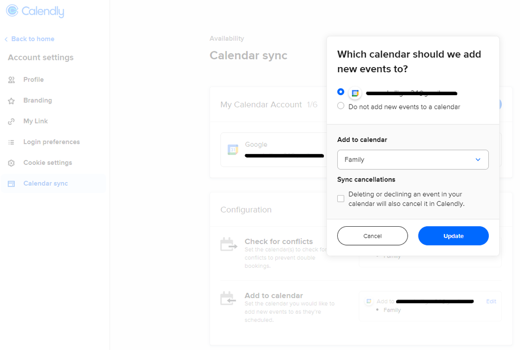Screen dimensions: 520x350
Task: Click the Login preferences list icon
Action: [x=11, y=142]
